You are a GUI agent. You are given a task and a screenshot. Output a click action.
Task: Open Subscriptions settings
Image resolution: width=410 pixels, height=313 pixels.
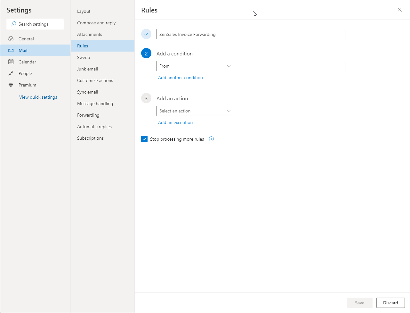tap(102, 138)
